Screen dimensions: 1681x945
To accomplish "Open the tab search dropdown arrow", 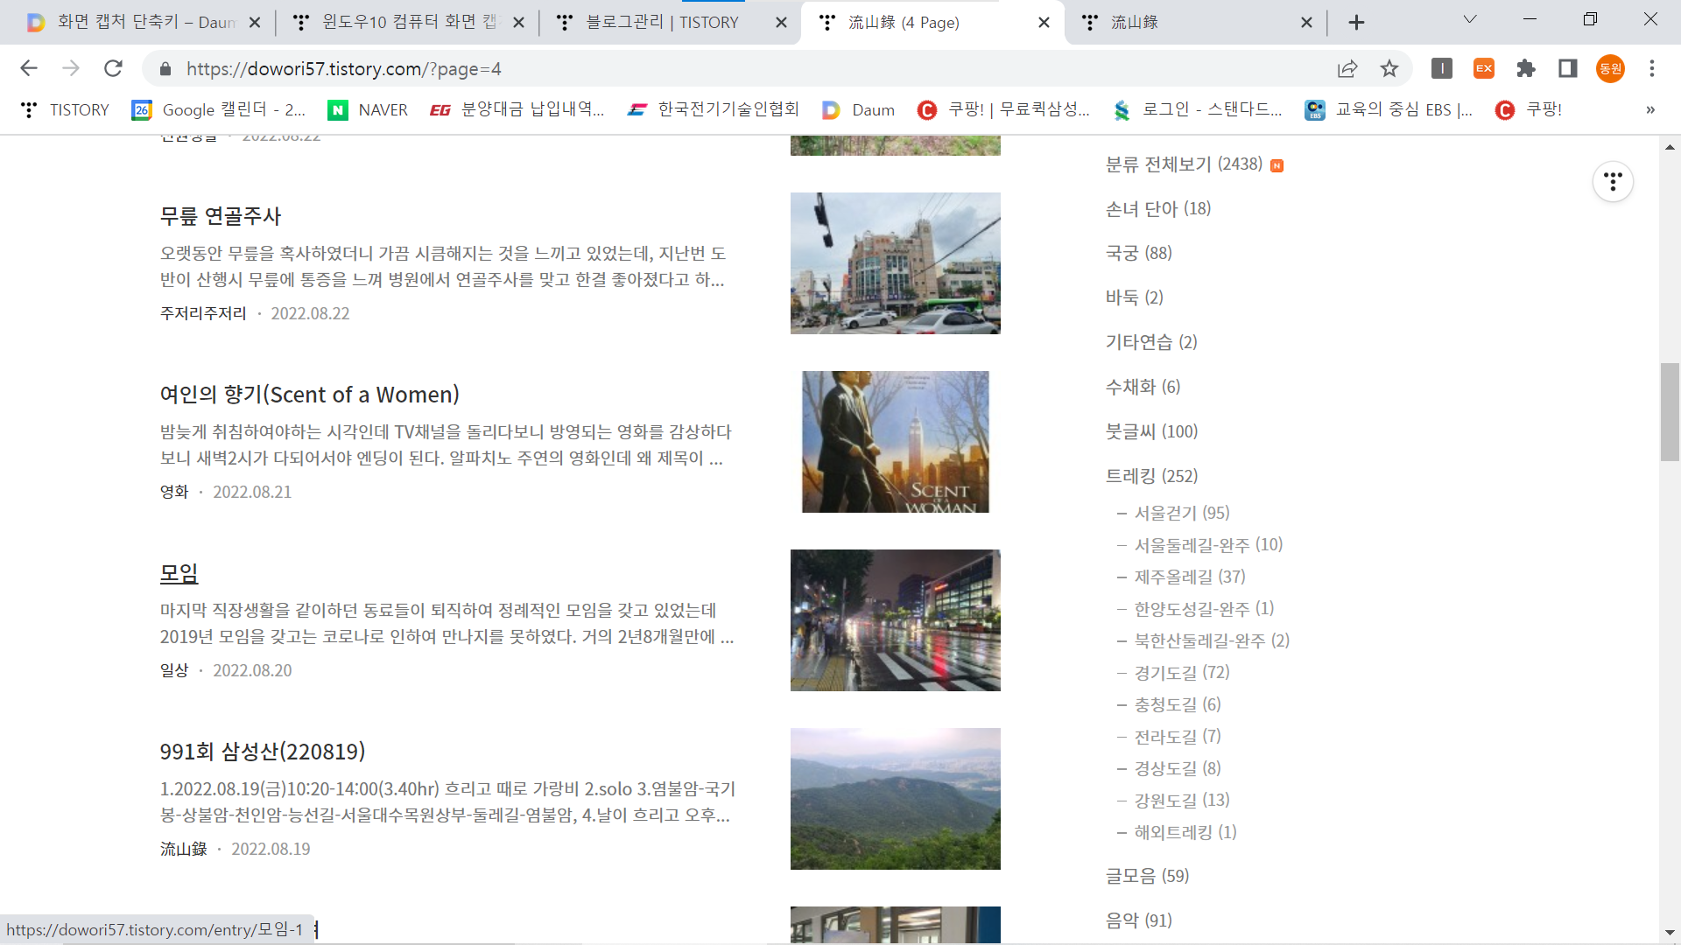I will (1470, 19).
